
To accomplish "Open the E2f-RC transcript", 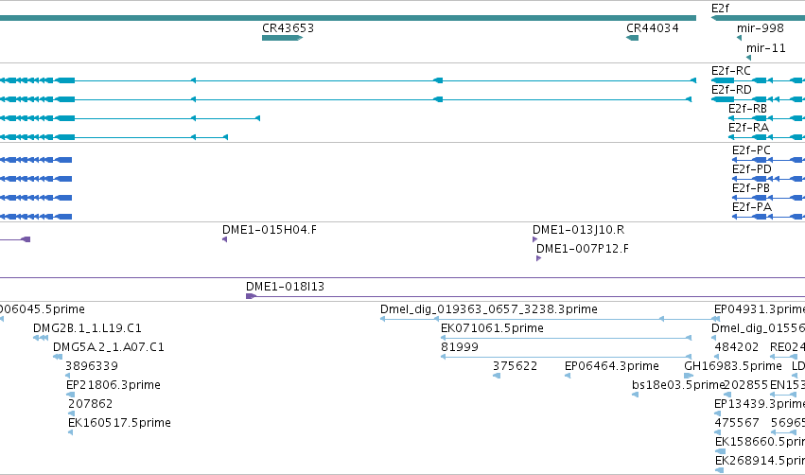I will [x=758, y=80].
